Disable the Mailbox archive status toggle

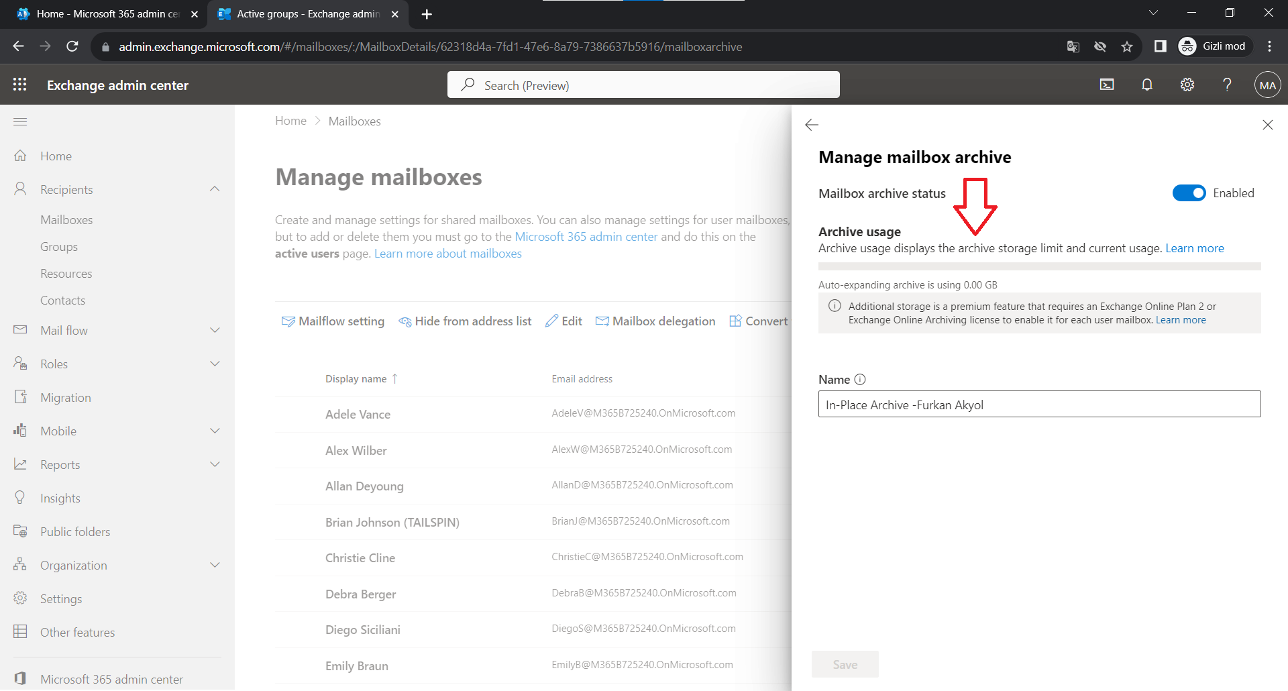1189,193
